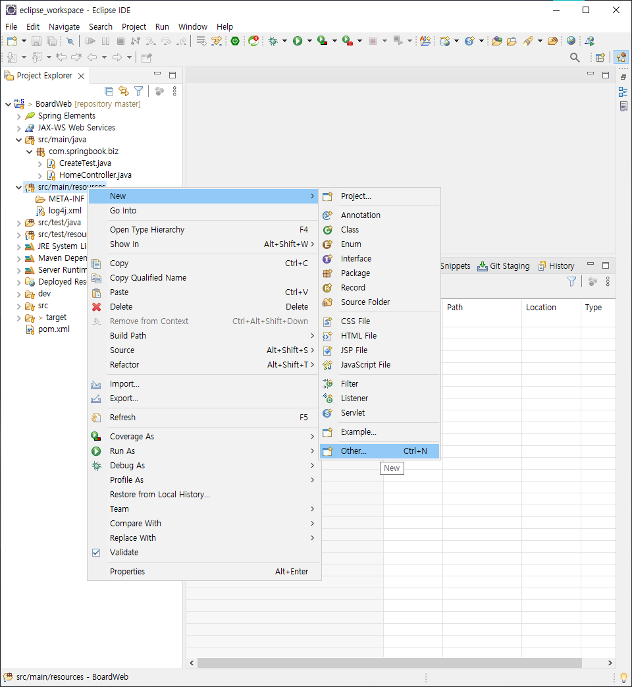Click the Spring Boot dashboard icon with red badge

[253, 41]
